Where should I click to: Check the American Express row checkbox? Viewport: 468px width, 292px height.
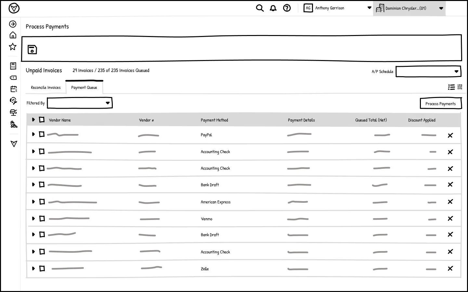[x=42, y=201]
